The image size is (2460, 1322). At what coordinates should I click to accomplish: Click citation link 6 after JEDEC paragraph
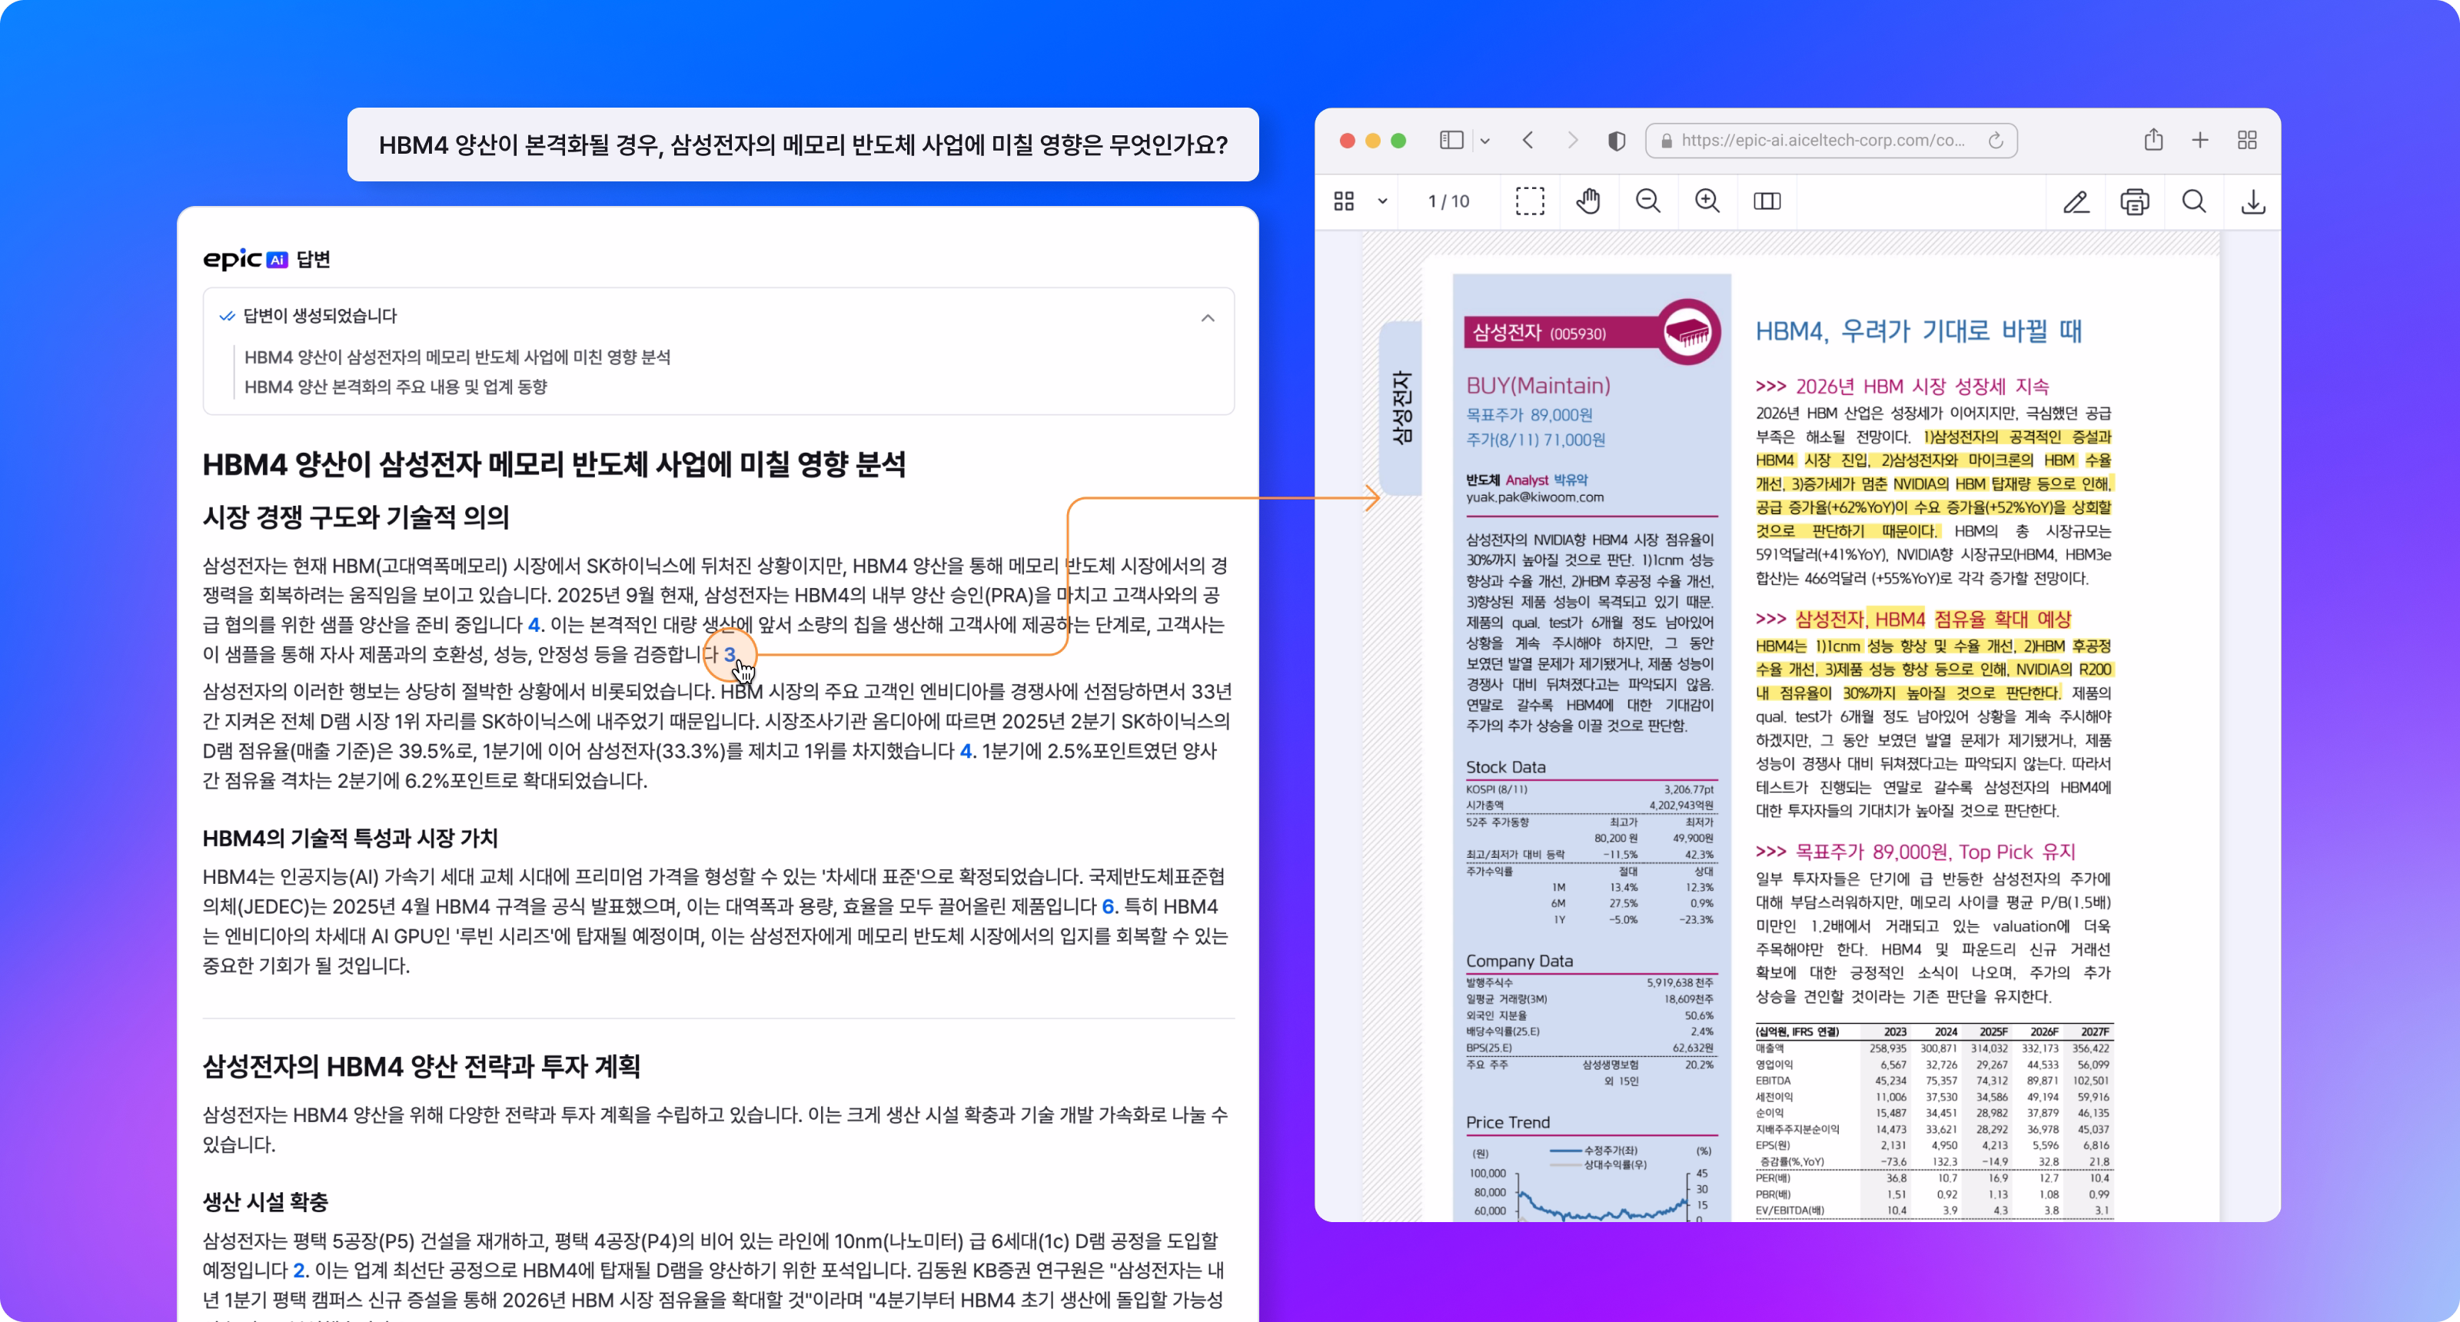[1108, 906]
